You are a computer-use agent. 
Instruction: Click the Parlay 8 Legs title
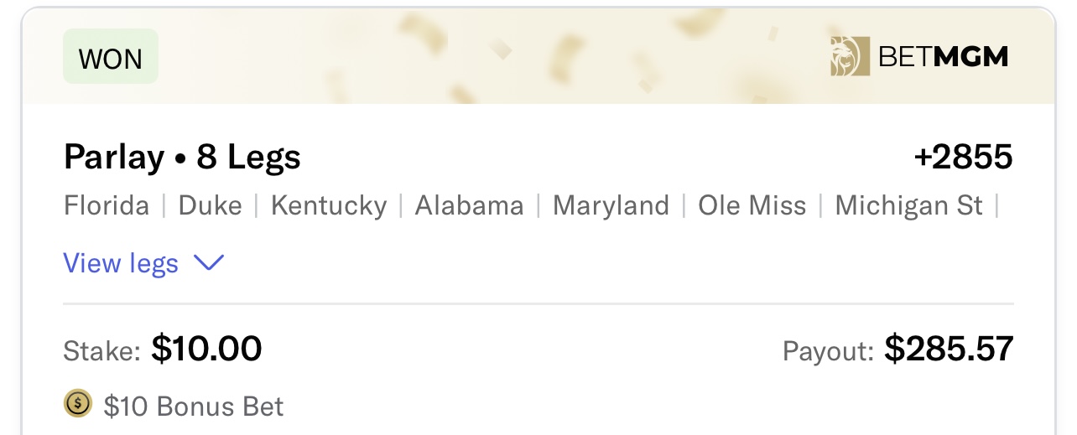182,157
